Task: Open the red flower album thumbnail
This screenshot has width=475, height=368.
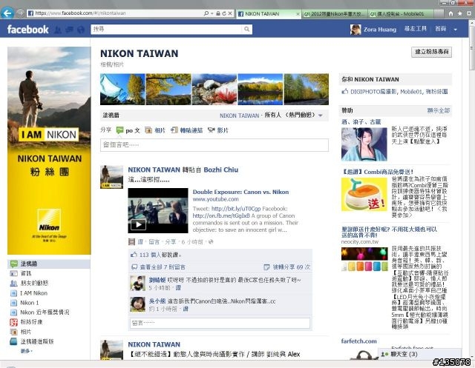Action: click(x=214, y=89)
